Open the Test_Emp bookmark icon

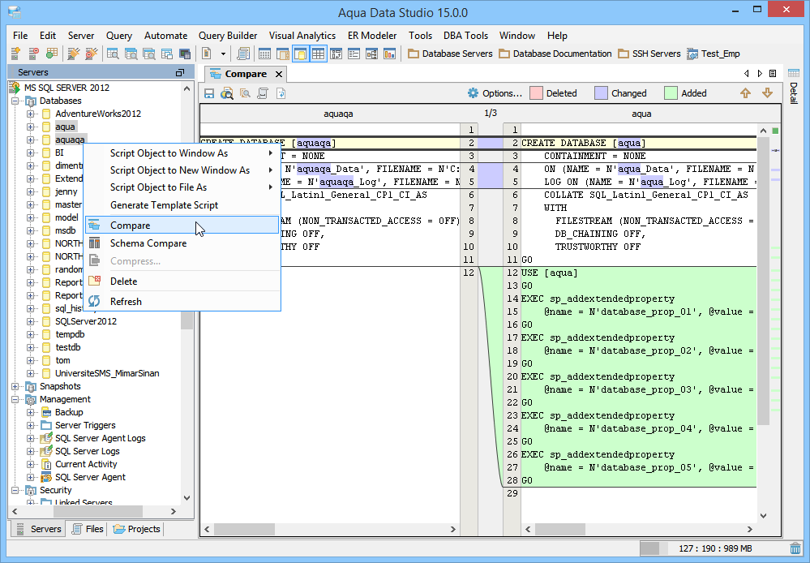click(x=692, y=54)
